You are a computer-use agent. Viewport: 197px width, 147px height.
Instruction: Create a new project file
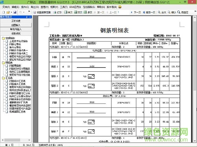pyautogui.click(x=4, y=12)
